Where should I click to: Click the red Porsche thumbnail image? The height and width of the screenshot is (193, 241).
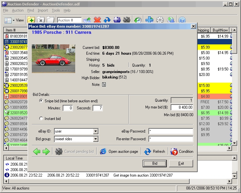(54, 59)
